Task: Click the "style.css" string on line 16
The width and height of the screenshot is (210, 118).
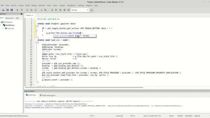Action: coord(81,54)
